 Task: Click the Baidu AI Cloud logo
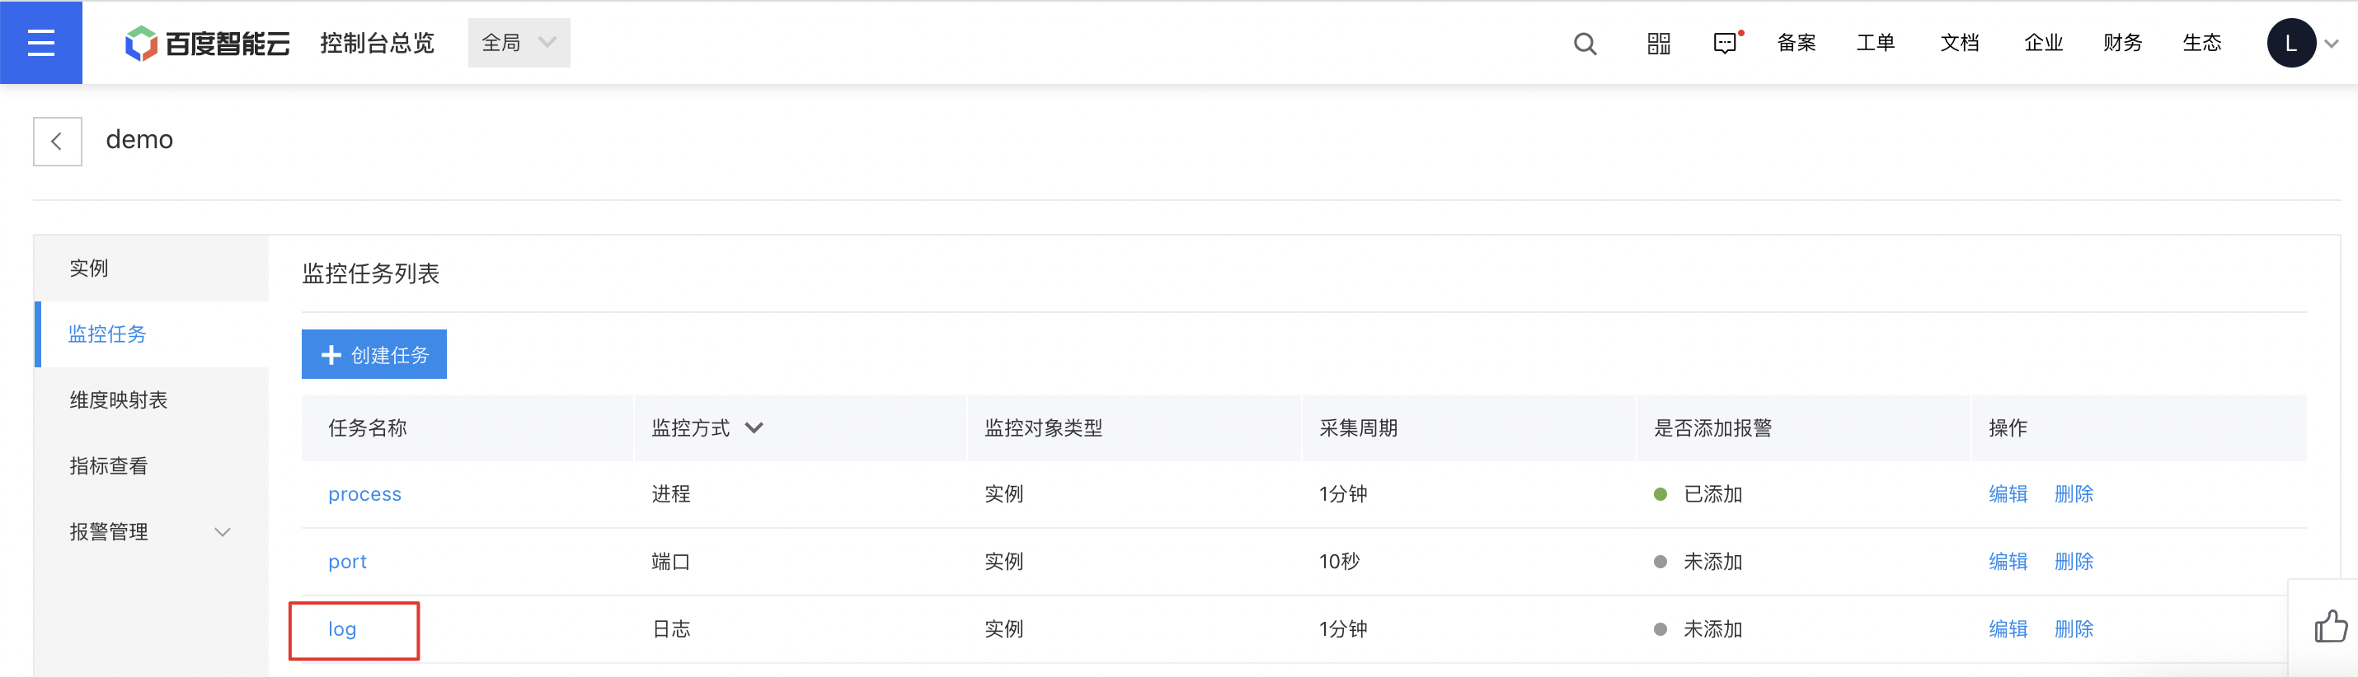point(207,43)
